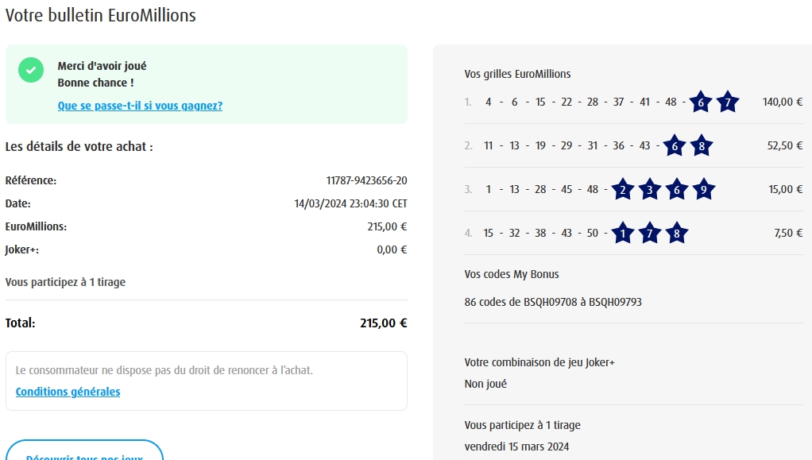Click the reference number 11787-9423656-20

pos(366,180)
